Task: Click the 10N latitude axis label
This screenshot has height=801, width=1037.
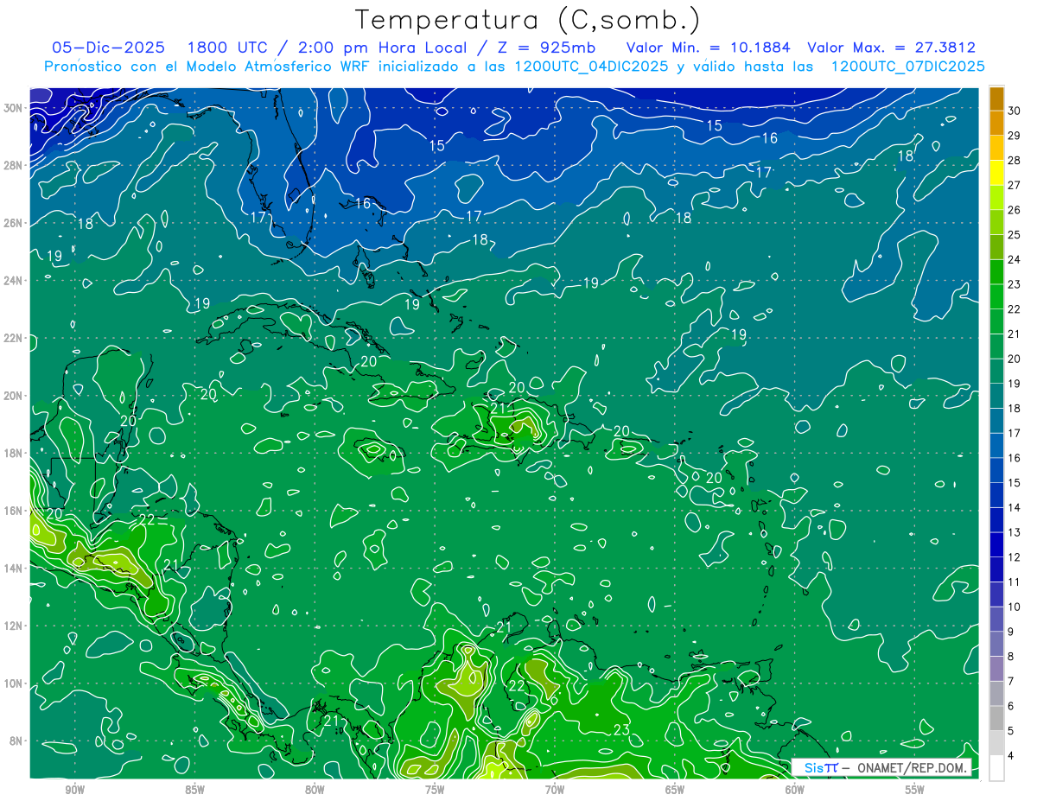Action: click(14, 683)
